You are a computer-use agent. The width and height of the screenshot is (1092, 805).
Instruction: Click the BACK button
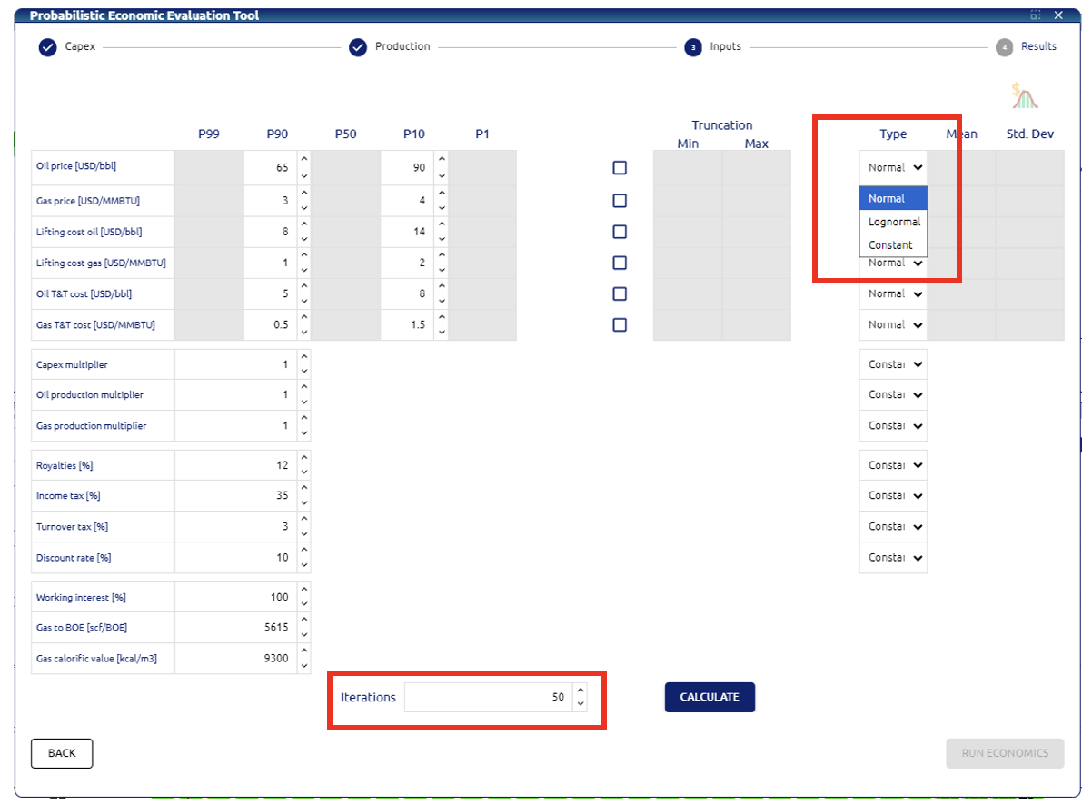pos(62,753)
